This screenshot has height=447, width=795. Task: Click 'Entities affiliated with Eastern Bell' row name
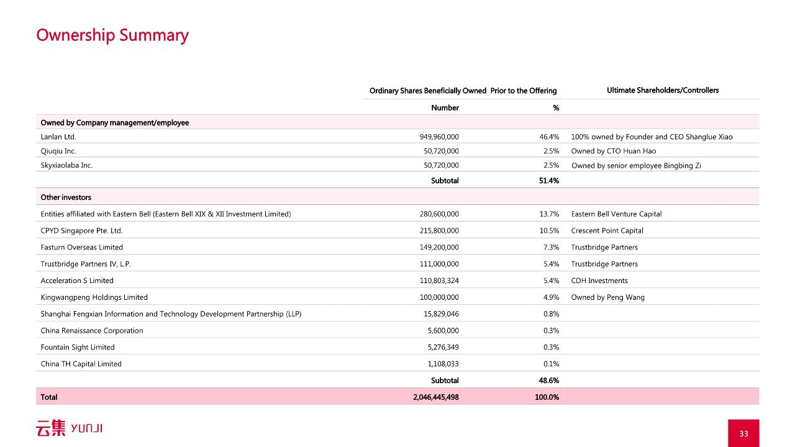pyautogui.click(x=166, y=214)
